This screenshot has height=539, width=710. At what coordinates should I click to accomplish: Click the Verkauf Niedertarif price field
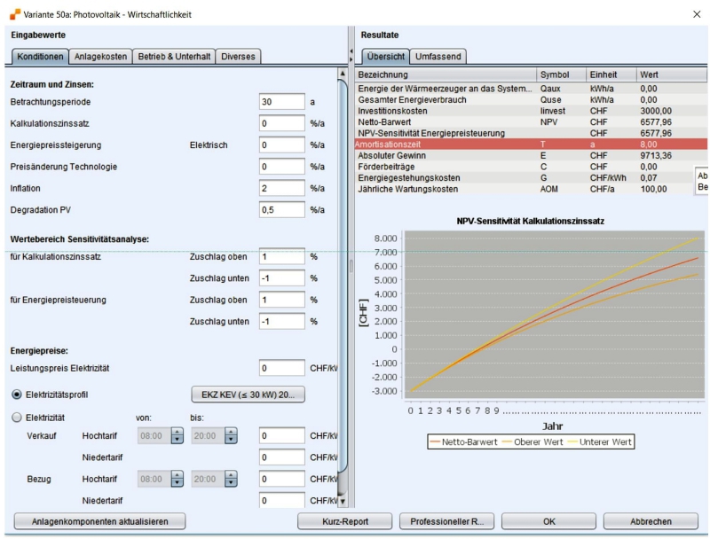(281, 457)
